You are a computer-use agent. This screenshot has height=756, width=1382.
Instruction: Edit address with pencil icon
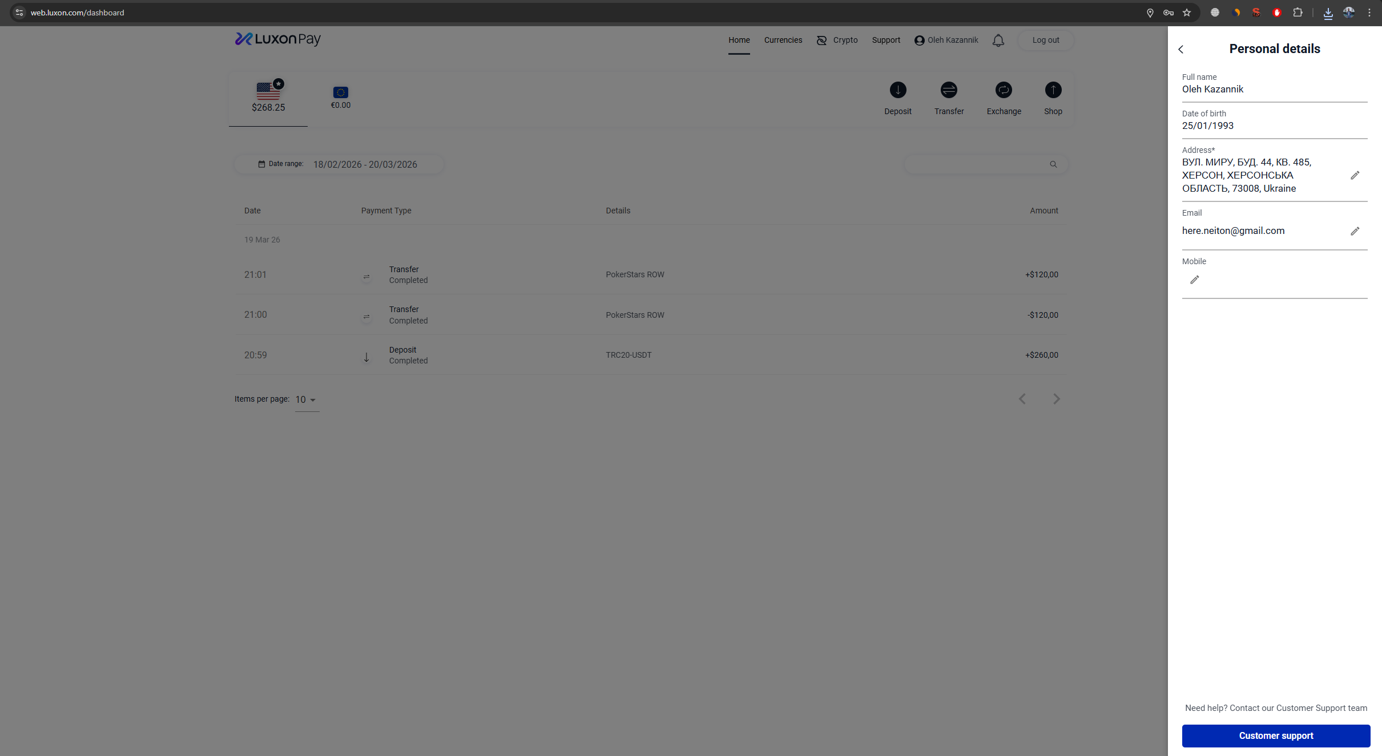click(x=1355, y=175)
